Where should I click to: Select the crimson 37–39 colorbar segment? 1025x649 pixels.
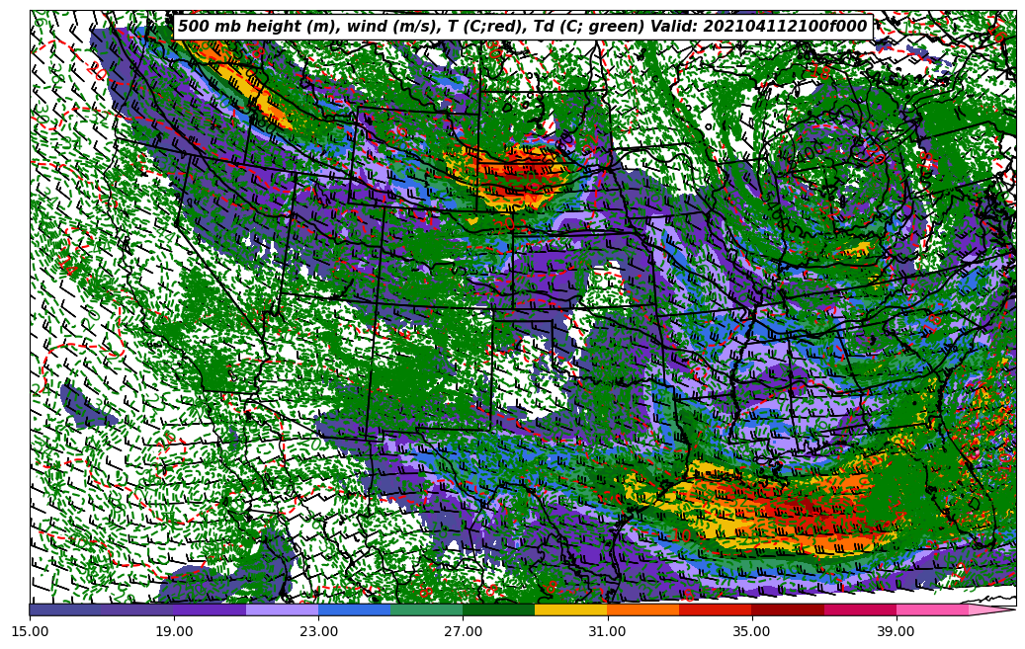click(x=859, y=609)
